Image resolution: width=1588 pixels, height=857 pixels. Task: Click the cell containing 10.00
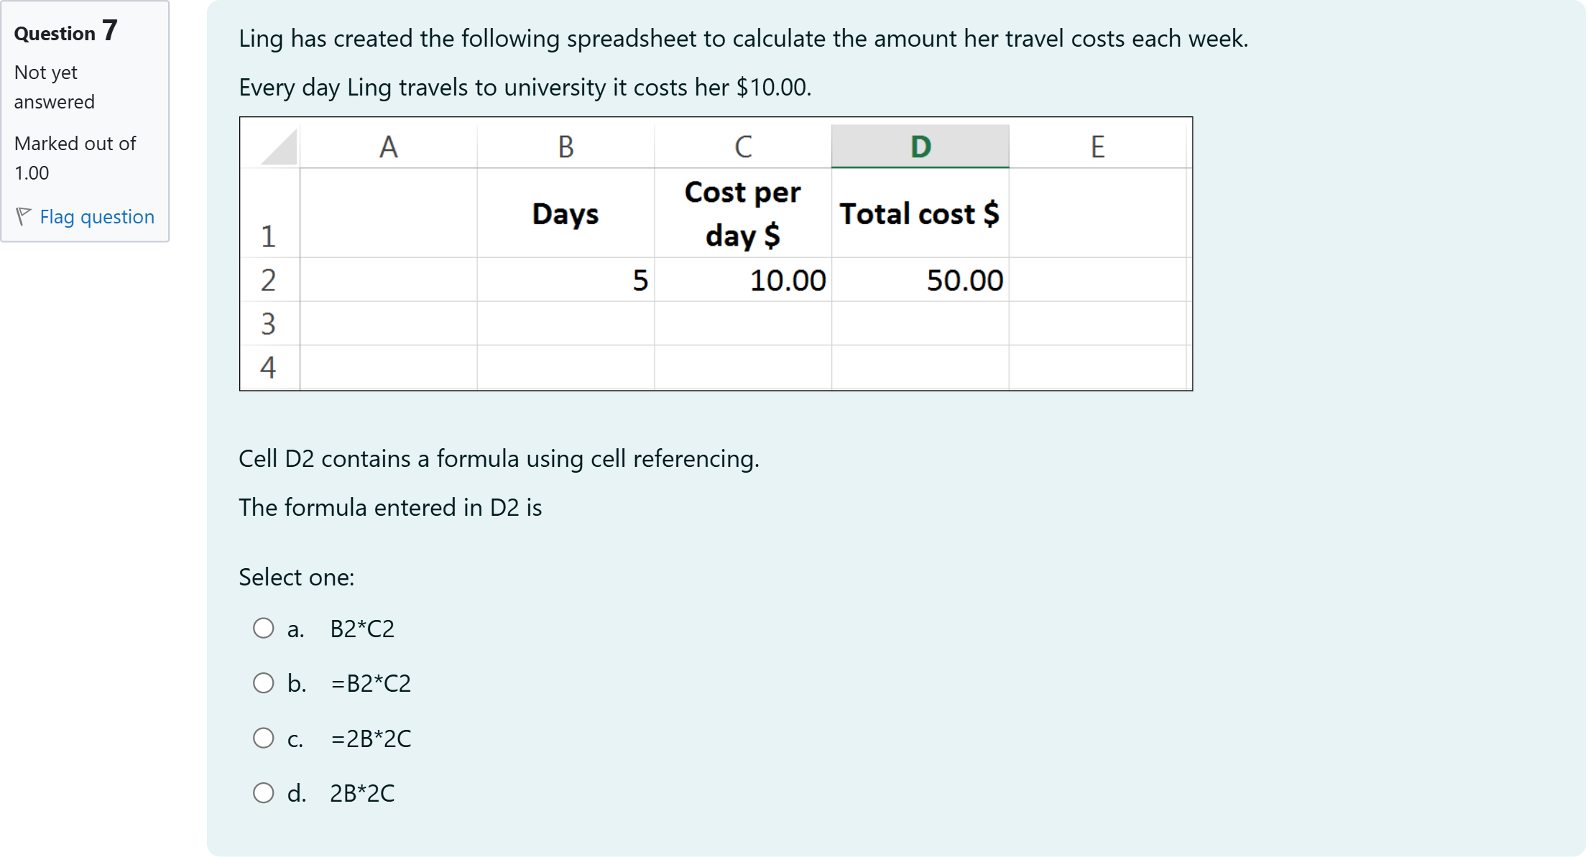click(743, 280)
